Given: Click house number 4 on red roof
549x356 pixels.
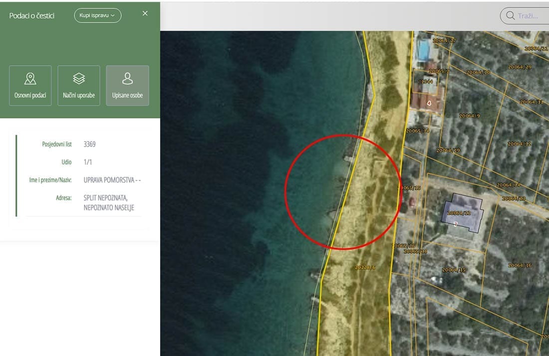Looking at the screenshot, I should click(x=429, y=103).
